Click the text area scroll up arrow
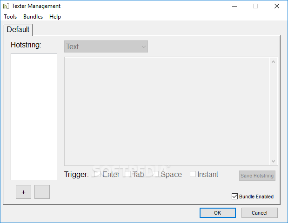Viewport: 288px width, 223px height. pyautogui.click(x=273, y=62)
